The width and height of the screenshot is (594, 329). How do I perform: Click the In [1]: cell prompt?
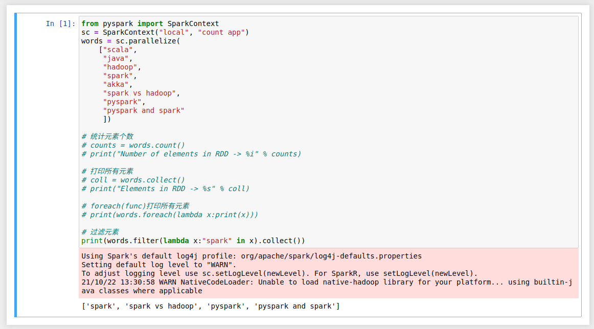coord(60,24)
